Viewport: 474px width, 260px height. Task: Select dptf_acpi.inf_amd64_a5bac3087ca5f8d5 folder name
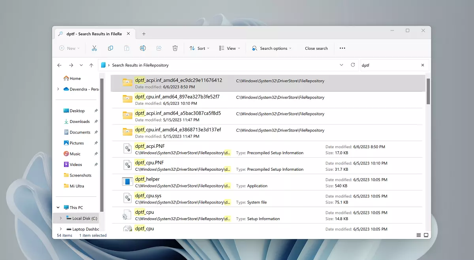[x=178, y=113]
